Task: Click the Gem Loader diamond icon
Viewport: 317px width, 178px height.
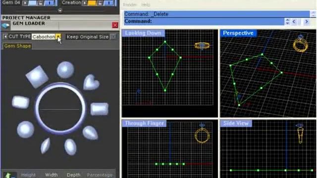Action: [5, 26]
